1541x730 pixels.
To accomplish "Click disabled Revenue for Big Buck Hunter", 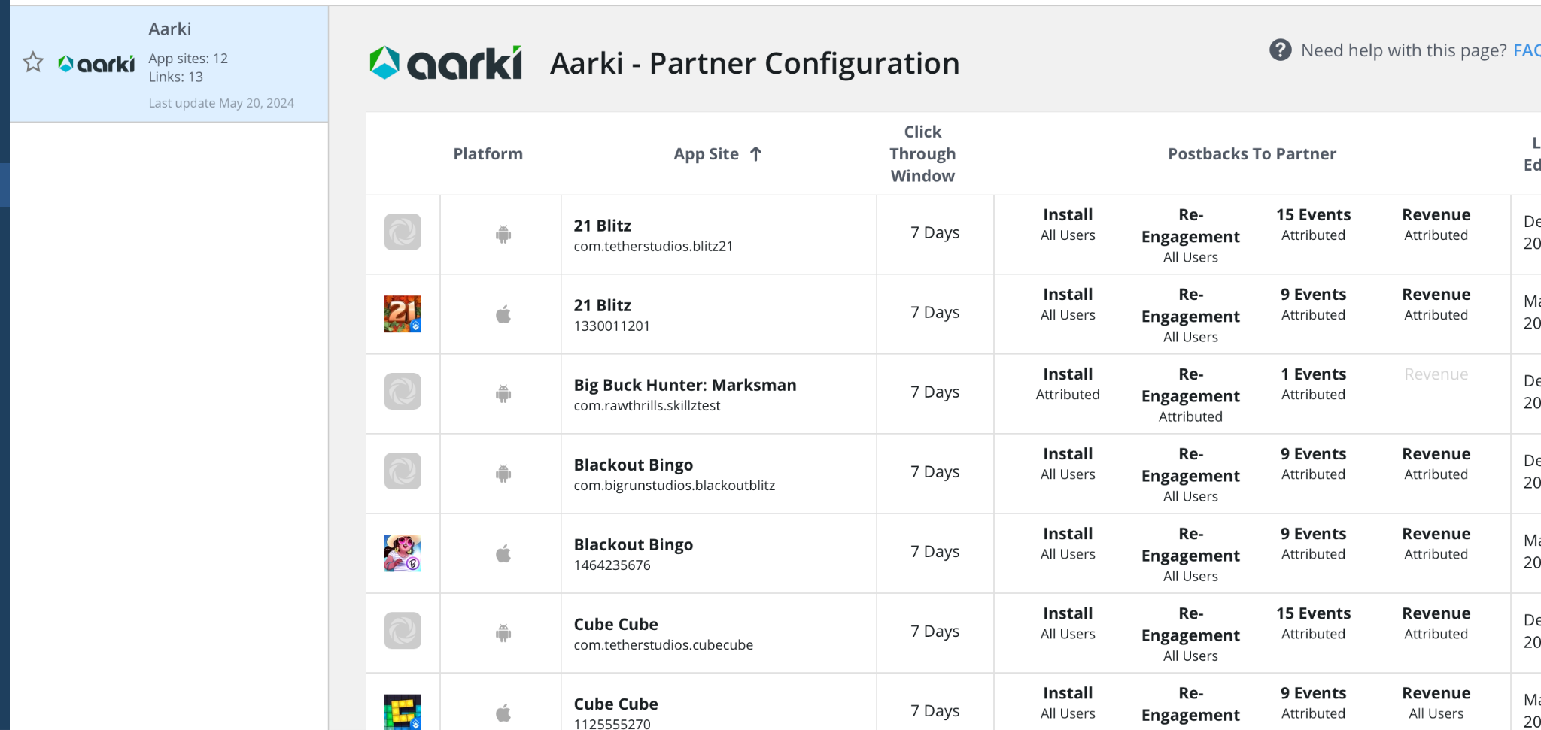I will click(1436, 374).
